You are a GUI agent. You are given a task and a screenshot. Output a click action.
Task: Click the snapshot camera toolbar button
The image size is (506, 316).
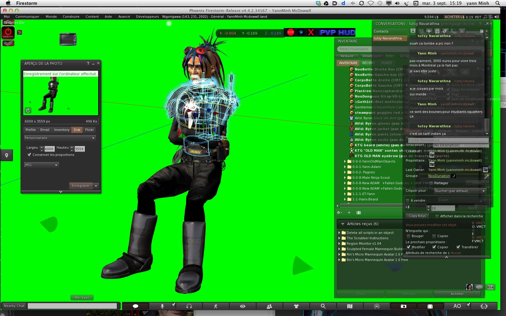tap(403, 306)
